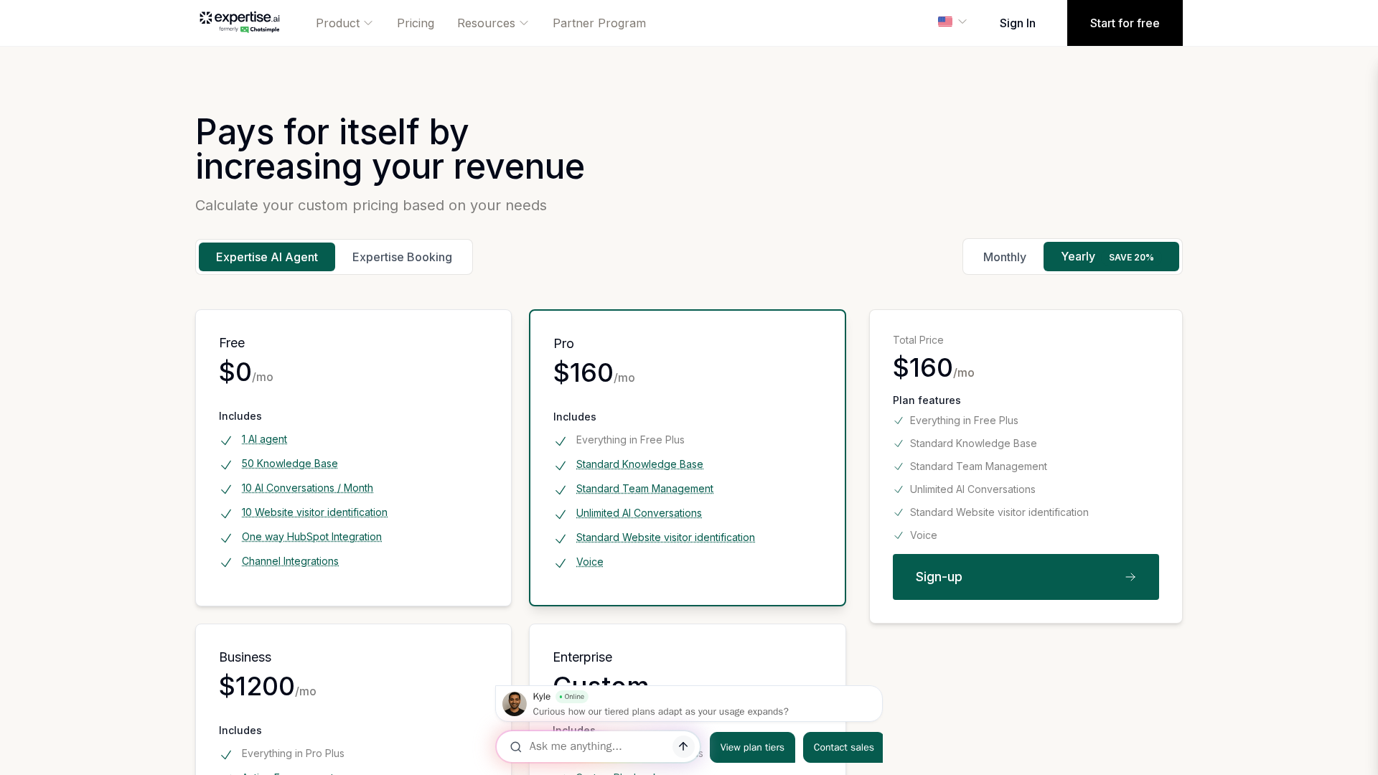Click the View plan tiers button
1378x775 pixels.
(x=751, y=747)
